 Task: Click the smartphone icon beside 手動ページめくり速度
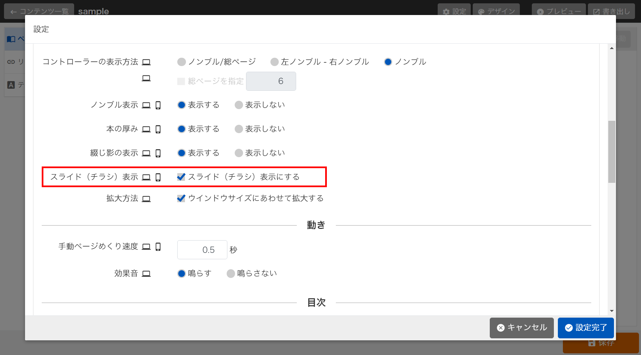coord(158,247)
